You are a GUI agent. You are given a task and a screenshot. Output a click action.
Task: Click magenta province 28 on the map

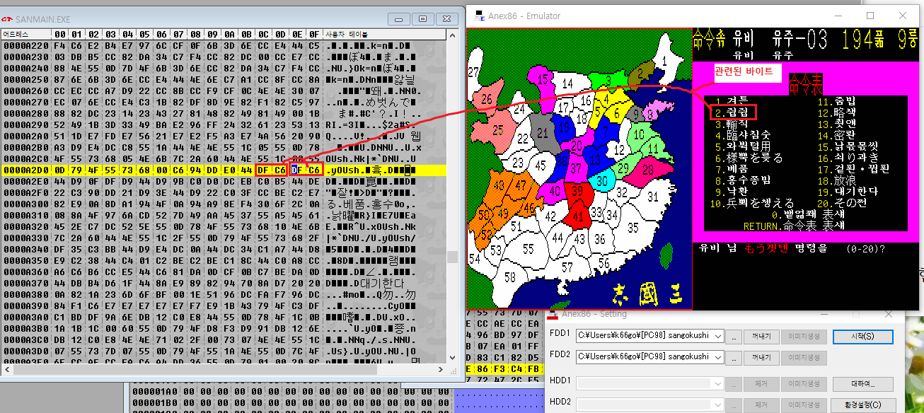click(648, 169)
